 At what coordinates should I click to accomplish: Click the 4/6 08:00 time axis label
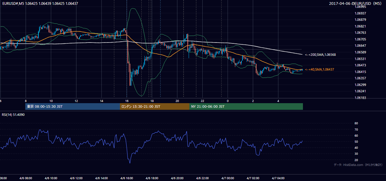tap(26, 178)
